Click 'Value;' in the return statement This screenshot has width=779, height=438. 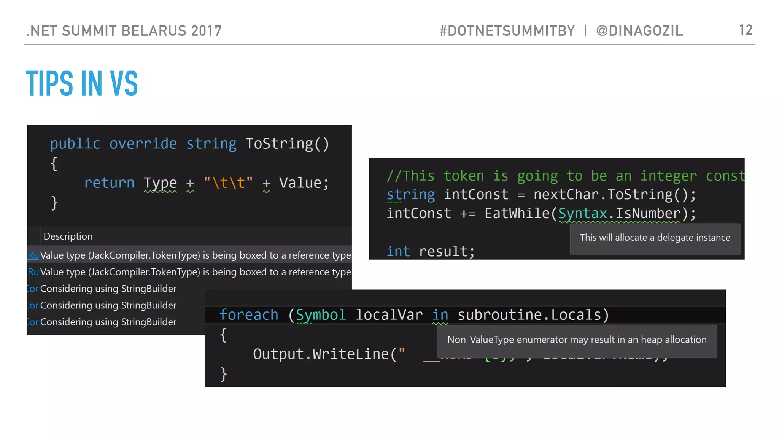(304, 183)
